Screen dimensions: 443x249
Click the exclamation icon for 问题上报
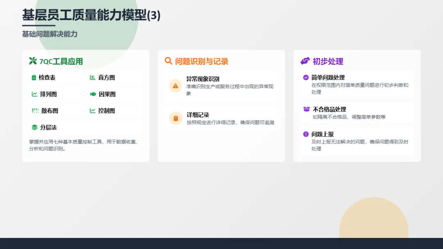point(306,134)
